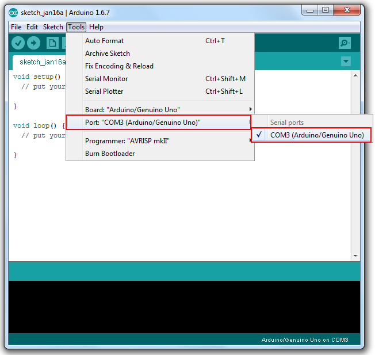Click the Verify checkmark button
Image resolution: width=375 pixels, height=355 pixels.
(18, 43)
